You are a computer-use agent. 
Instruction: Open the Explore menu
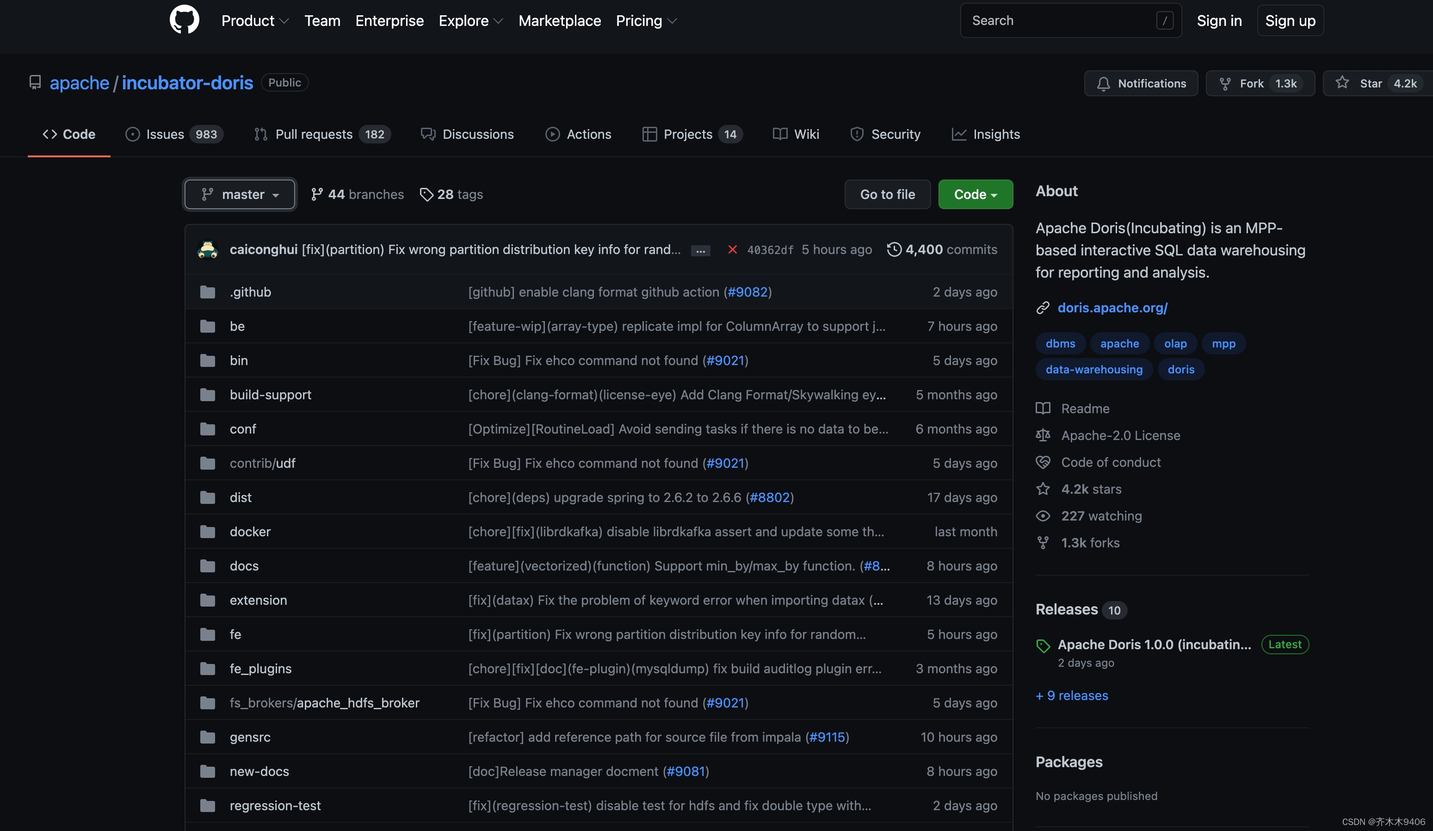pos(470,21)
